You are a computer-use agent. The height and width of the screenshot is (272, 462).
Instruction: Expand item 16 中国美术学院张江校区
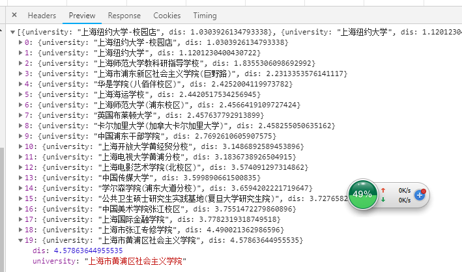click(21, 209)
